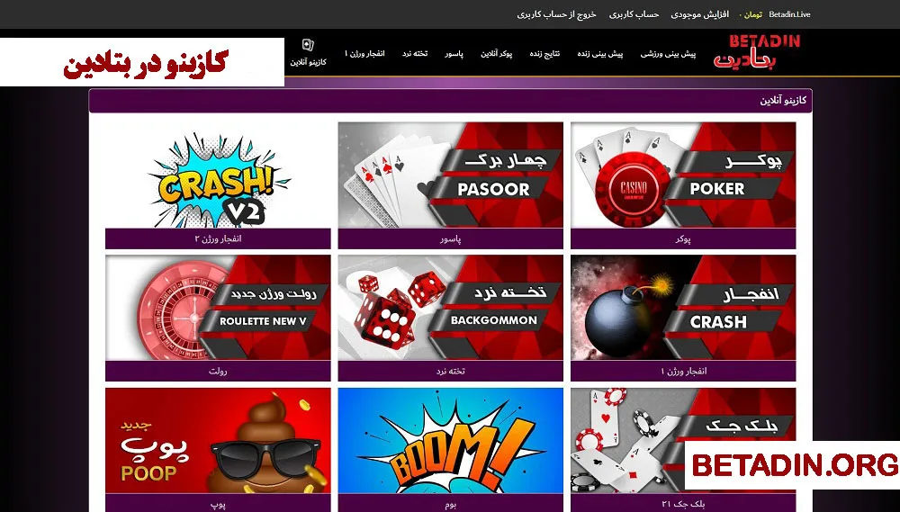This screenshot has width=900, height=512.
Task: Launch the Poker game tile
Action: click(683, 175)
